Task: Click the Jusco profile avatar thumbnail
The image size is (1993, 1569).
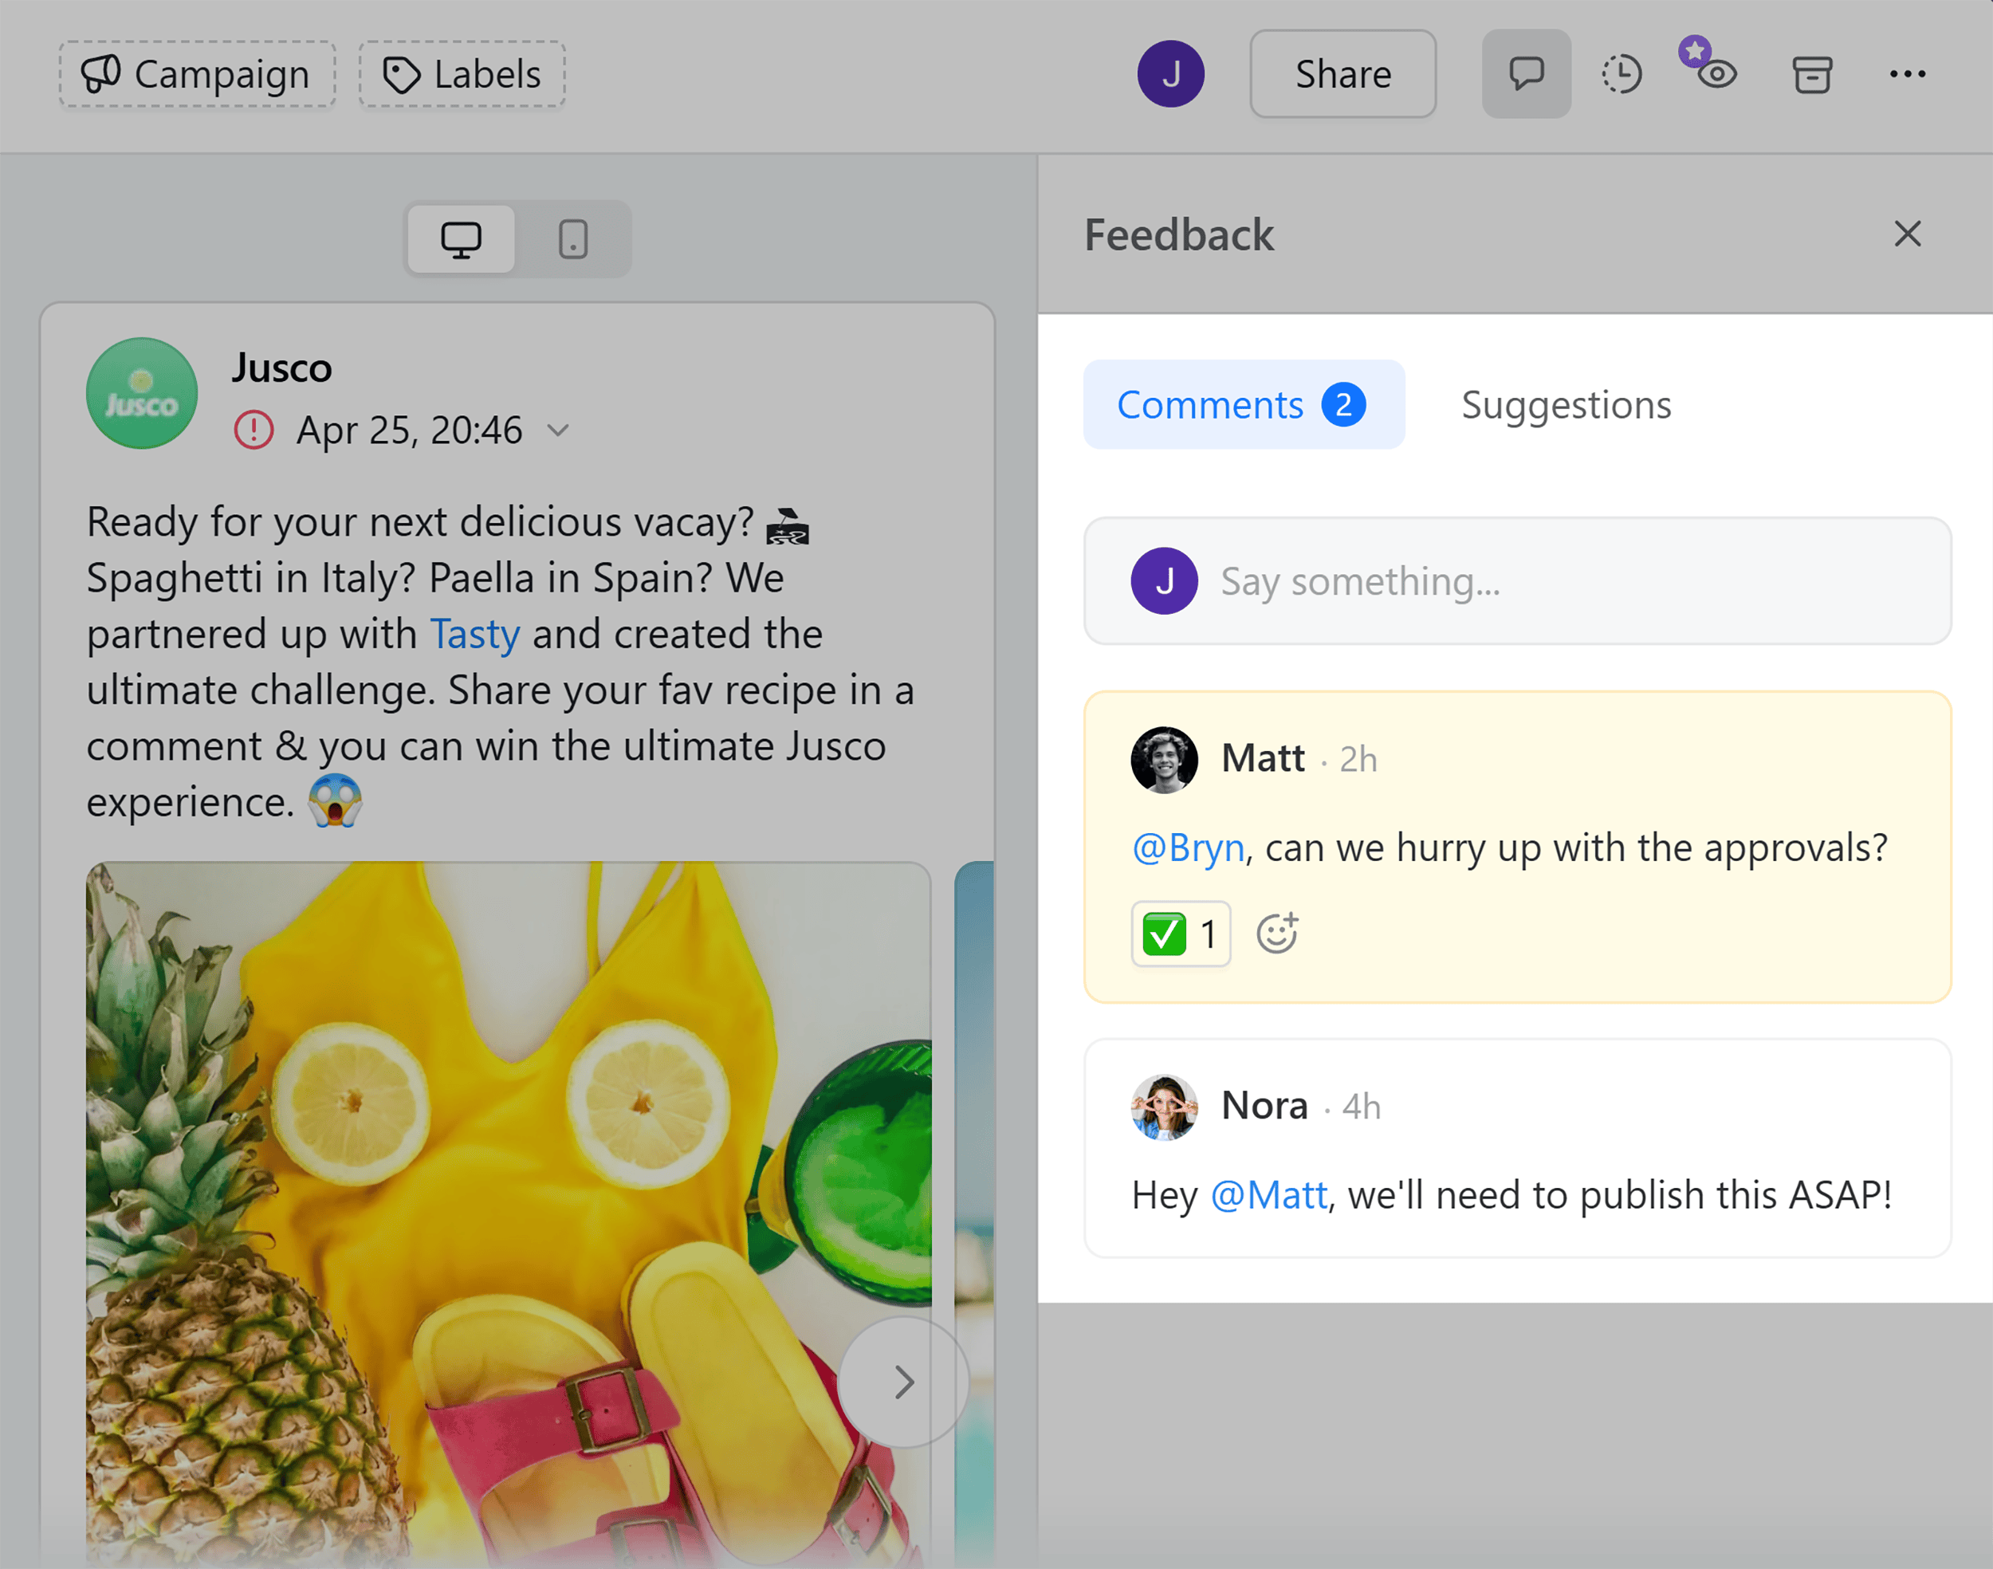Action: point(141,393)
